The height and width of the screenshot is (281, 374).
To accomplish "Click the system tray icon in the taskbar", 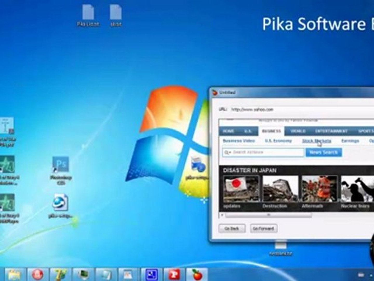I will (361, 275).
